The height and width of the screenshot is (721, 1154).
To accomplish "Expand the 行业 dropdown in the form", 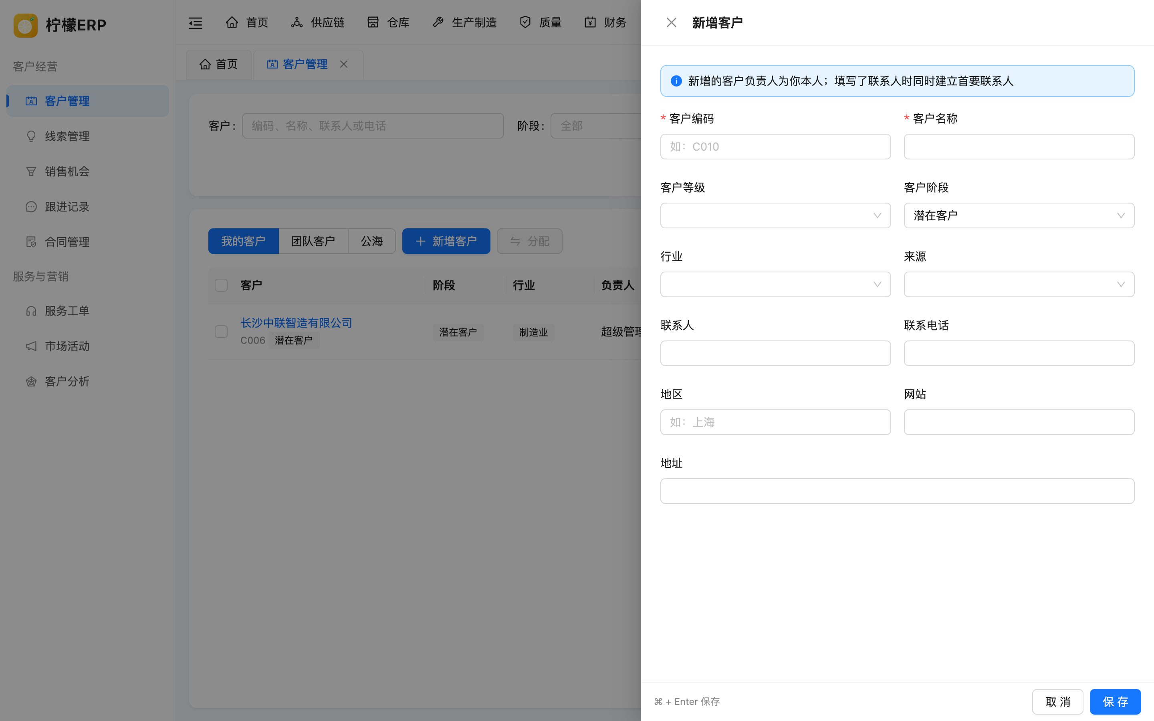I will (775, 285).
